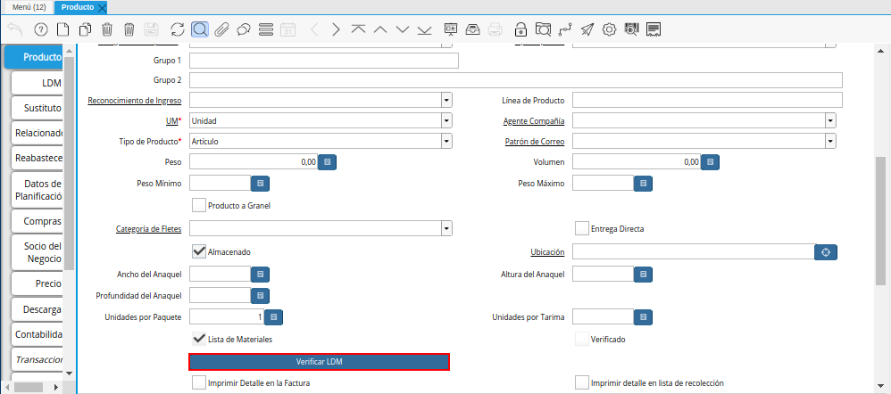This screenshot has height=394, width=891.
Task: Expand the Tipo de Producto dropdown
Action: coord(446,141)
